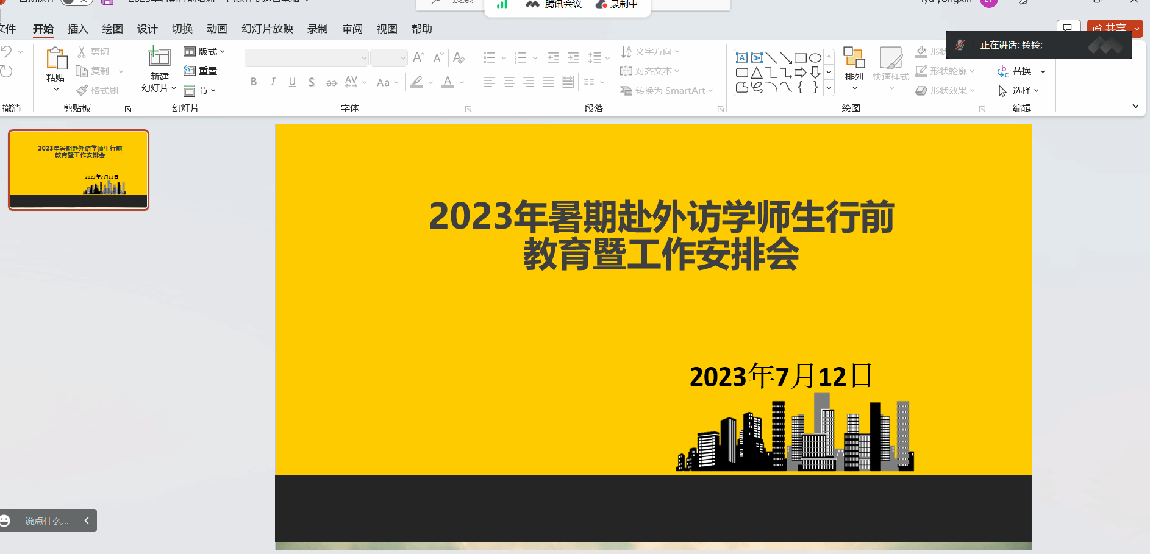Switch to the Insert (插入) tab
This screenshot has height=554, width=1150.
[77, 29]
